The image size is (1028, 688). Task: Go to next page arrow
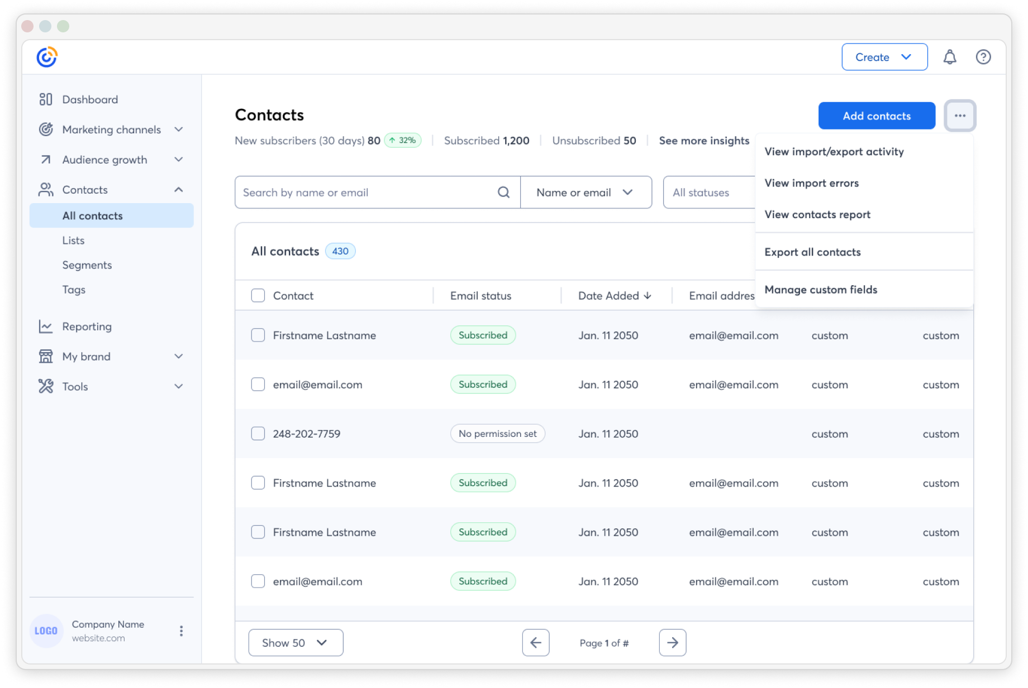coord(672,643)
